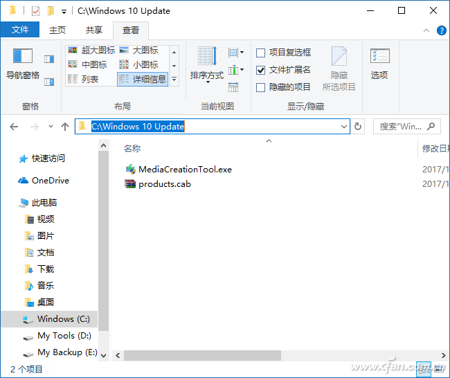Viewport: 450px width, 378px height.
Task: Open the 下载 Downloads folder
Action: (39, 269)
